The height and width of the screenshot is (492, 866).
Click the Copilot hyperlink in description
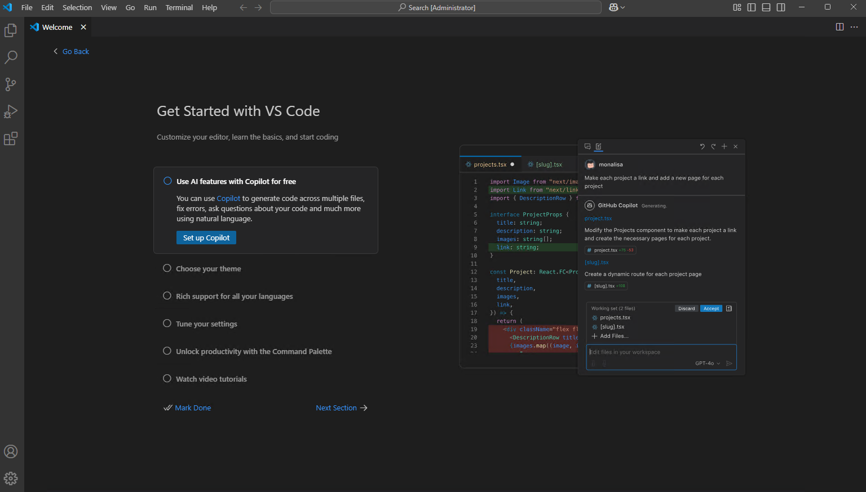click(x=228, y=198)
